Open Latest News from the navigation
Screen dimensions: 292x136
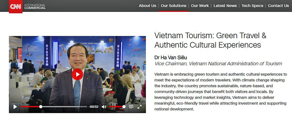(x=225, y=6)
